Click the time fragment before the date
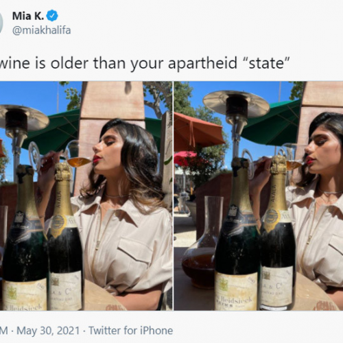Viewport: 343px width, 343px height. pos(4,331)
